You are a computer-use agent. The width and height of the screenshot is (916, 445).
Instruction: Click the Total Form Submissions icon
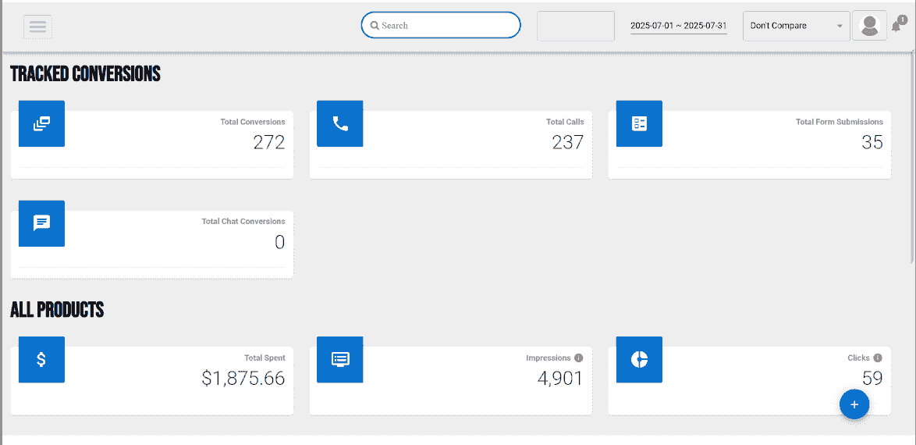[x=639, y=123]
